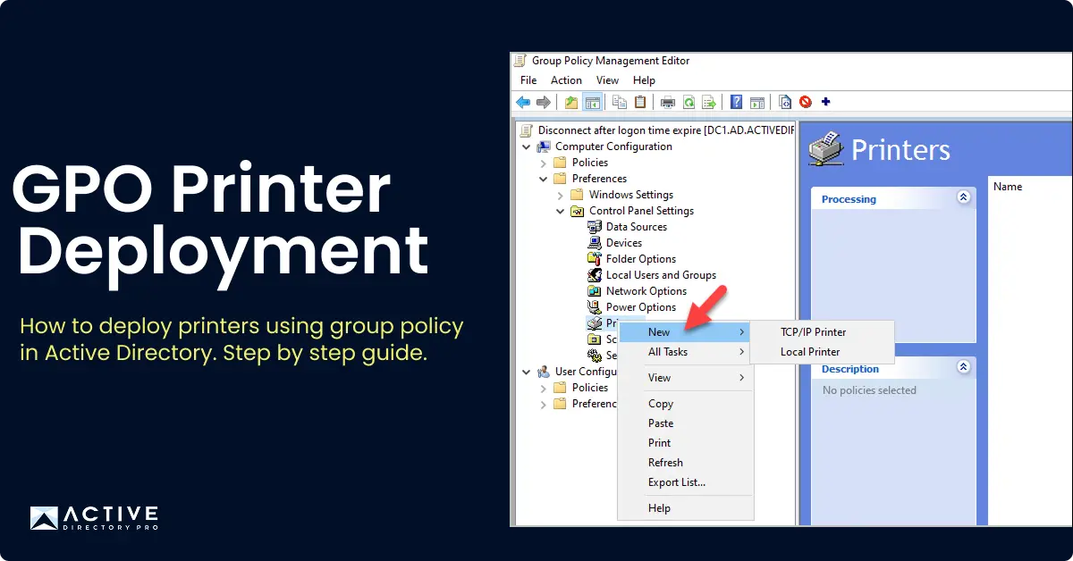Click the Group Policy Management Editor title icon
1073x561 pixels.
[520, 61]
